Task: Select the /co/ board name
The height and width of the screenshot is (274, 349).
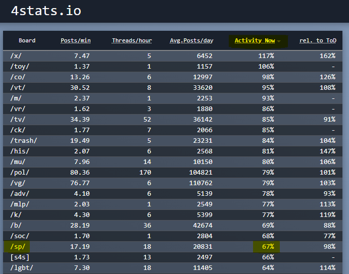Action: 18,77
